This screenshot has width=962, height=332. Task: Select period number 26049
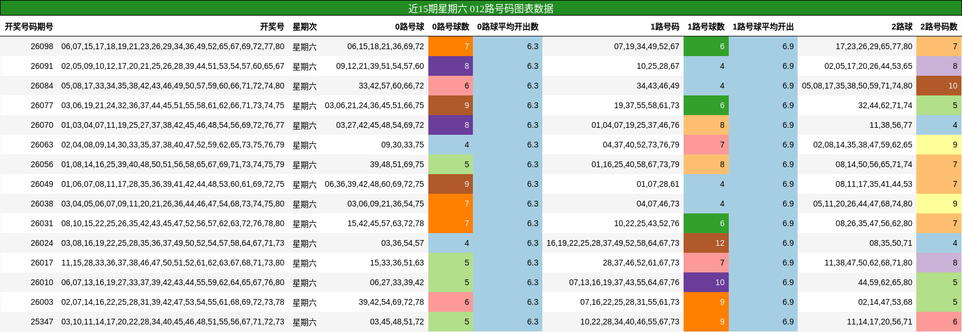(42, 184)
